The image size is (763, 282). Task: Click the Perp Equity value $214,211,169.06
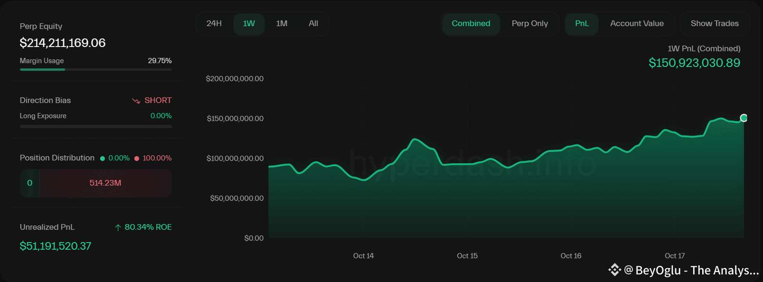63,43
